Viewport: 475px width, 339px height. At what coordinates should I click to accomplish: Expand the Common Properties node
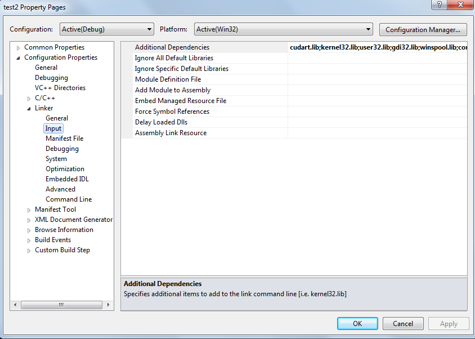click(x=19, y=48)
